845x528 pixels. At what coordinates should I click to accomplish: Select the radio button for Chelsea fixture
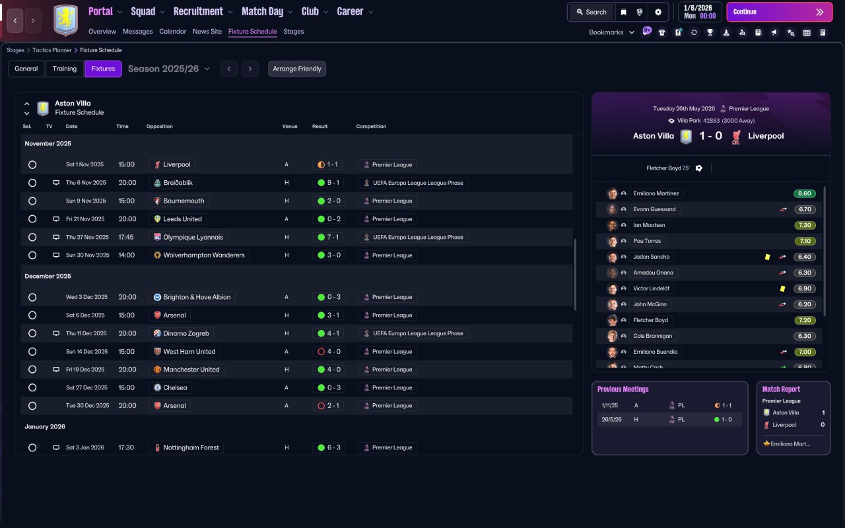coord(32,388)
